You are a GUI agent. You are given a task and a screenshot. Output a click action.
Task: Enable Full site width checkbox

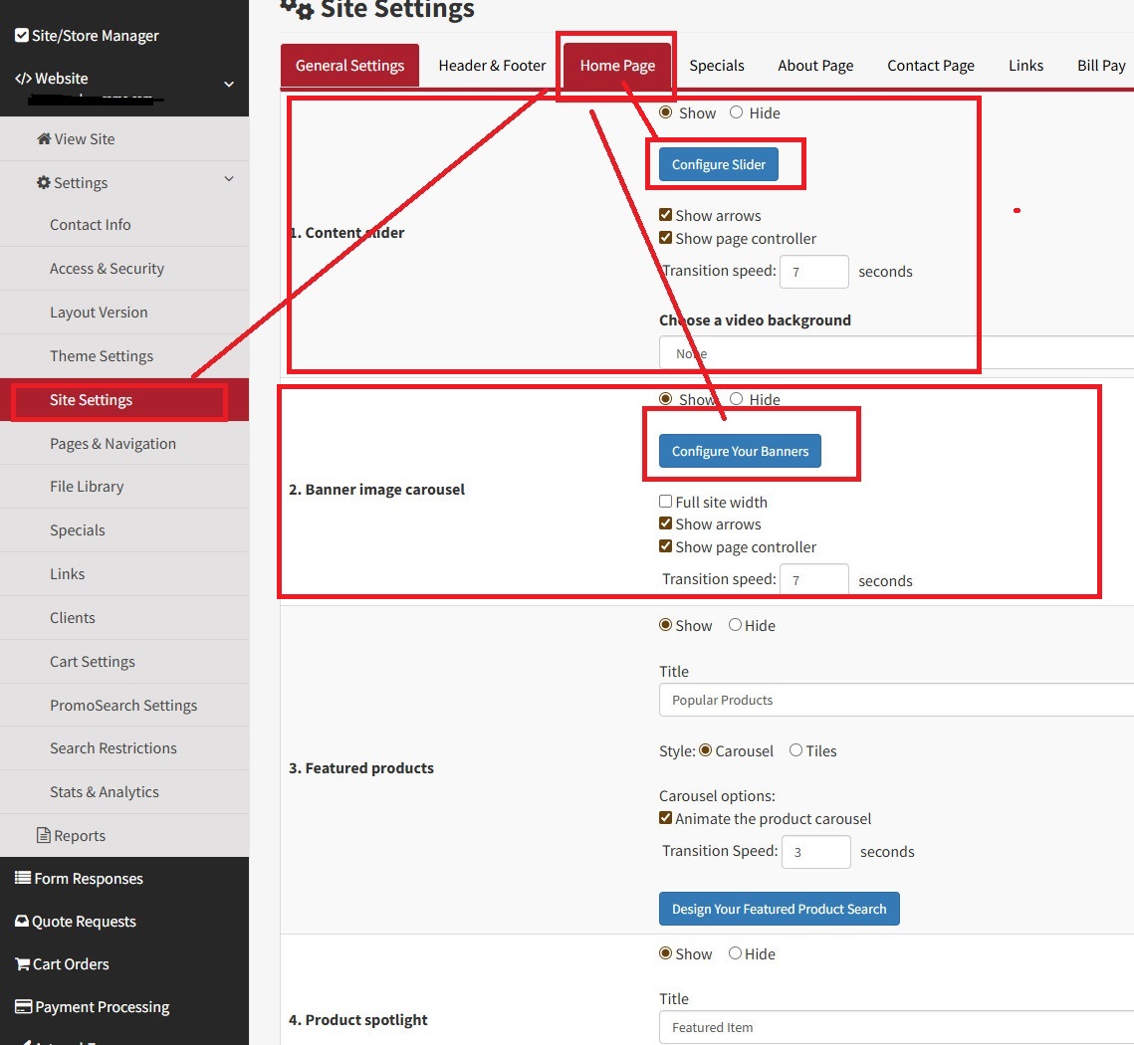pos(666,502)
